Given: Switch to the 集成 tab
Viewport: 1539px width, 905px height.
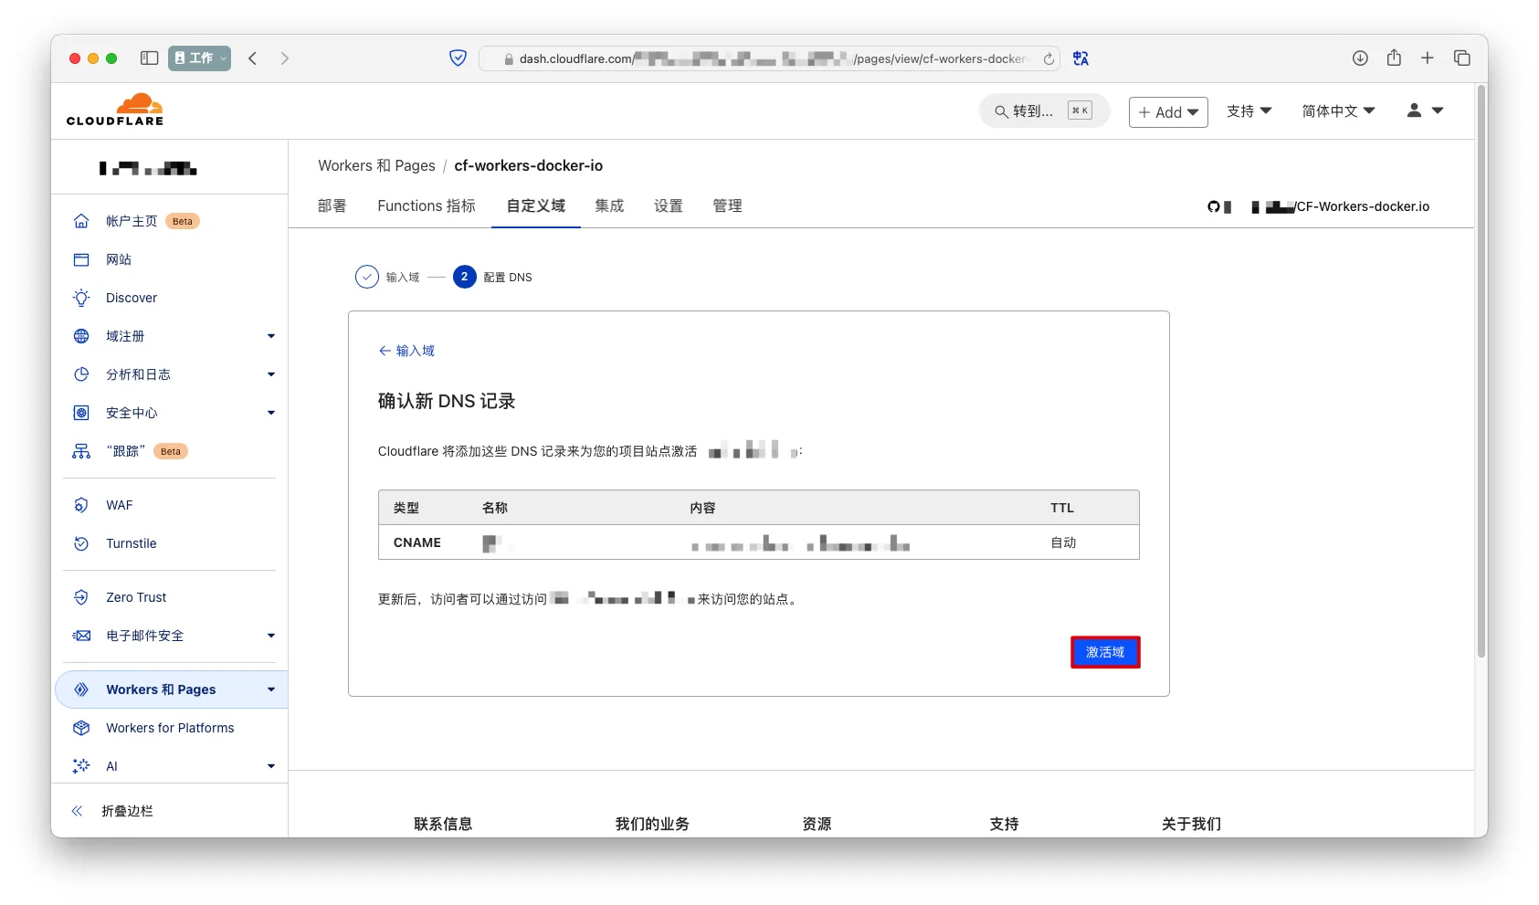Looking at the screenshot, I should (609, 206).
